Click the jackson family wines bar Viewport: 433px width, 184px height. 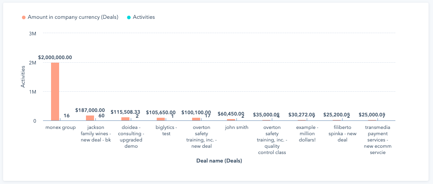pyautogui.click(x=90, y=118)
